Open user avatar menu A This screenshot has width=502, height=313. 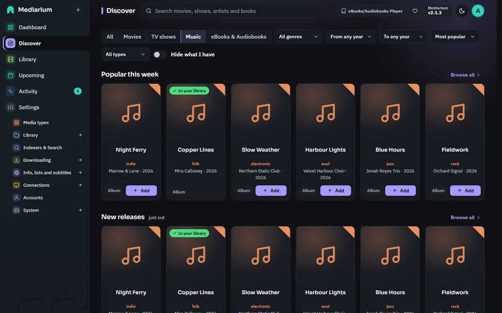coord(478,11)
